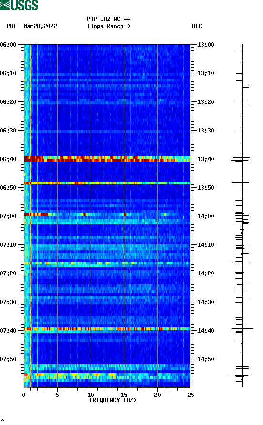Click the 07:20 PDT time label
Image resolution: width=263 pixels, height=425 pixels.
(x=9, y=273)
